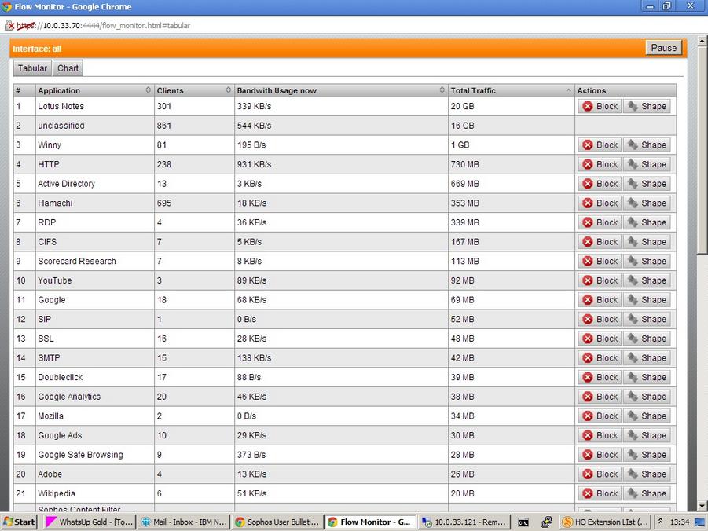Click the red block icon for SIP
The width and height of the screenshot is (708, 531).
coord(588,319)
